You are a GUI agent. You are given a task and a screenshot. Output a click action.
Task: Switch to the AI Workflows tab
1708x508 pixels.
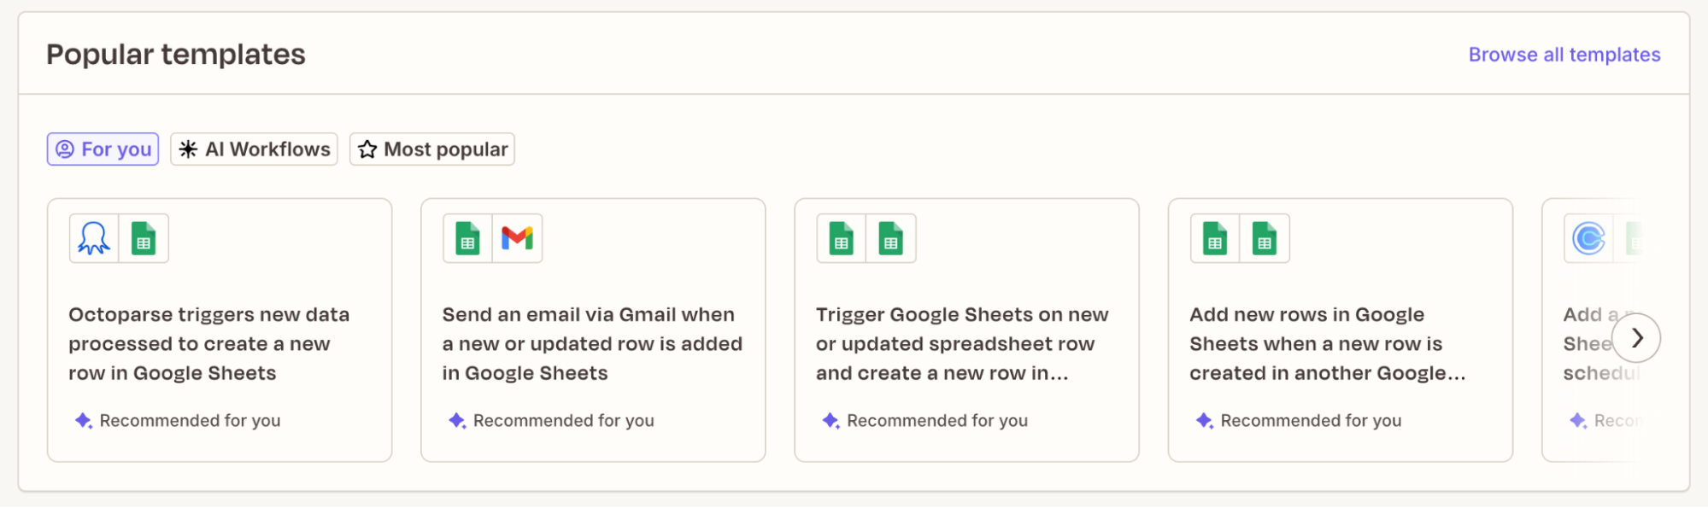tap(254, 149)
